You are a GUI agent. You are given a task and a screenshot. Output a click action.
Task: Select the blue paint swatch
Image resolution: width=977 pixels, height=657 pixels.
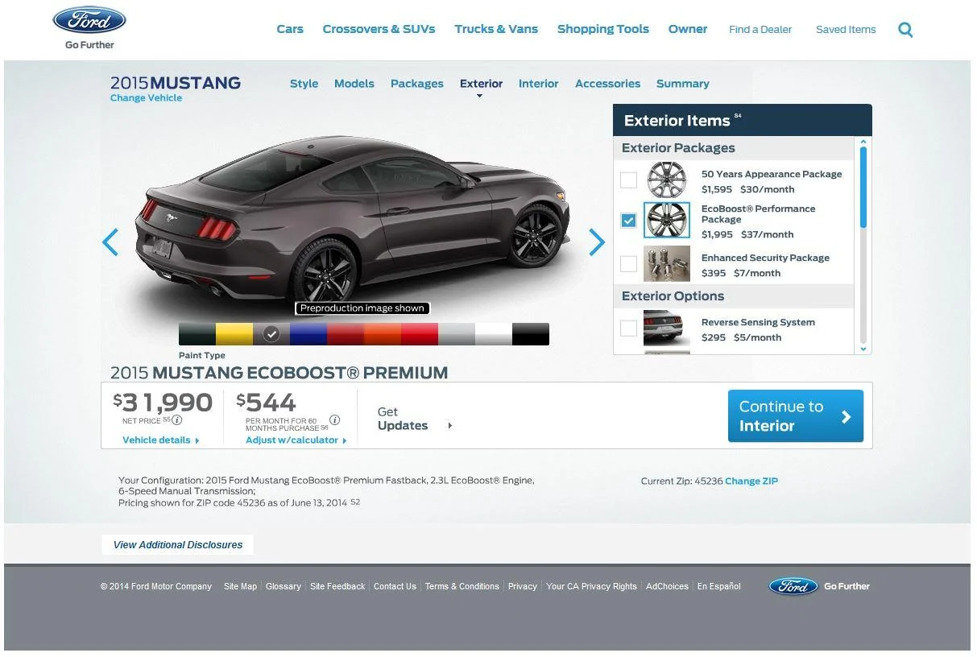point(308,334)
